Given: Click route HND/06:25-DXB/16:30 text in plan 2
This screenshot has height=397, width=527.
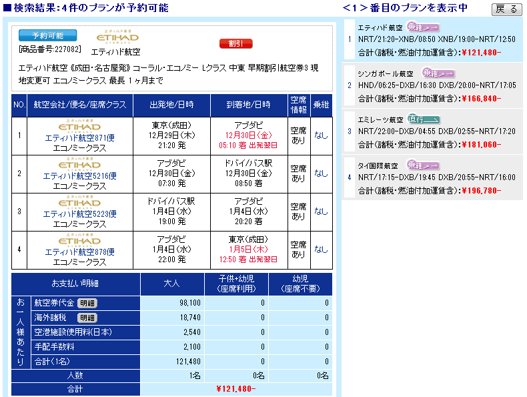Looking at the screenshot, I should 398,85.
